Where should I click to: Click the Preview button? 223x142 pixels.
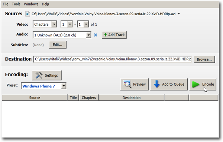pyautogui.click(x=135, y=84)
